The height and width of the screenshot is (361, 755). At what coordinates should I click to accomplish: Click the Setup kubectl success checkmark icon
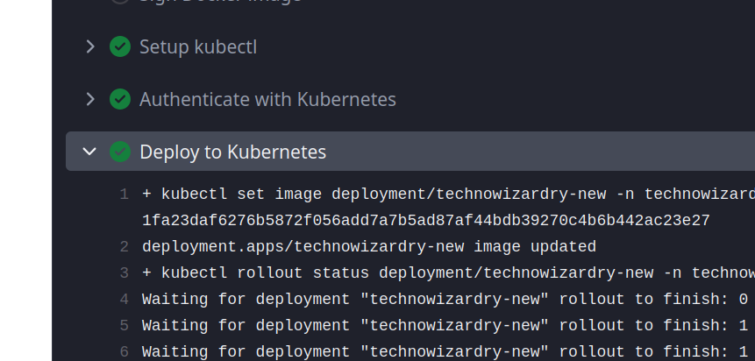click(x=120, y=46)
